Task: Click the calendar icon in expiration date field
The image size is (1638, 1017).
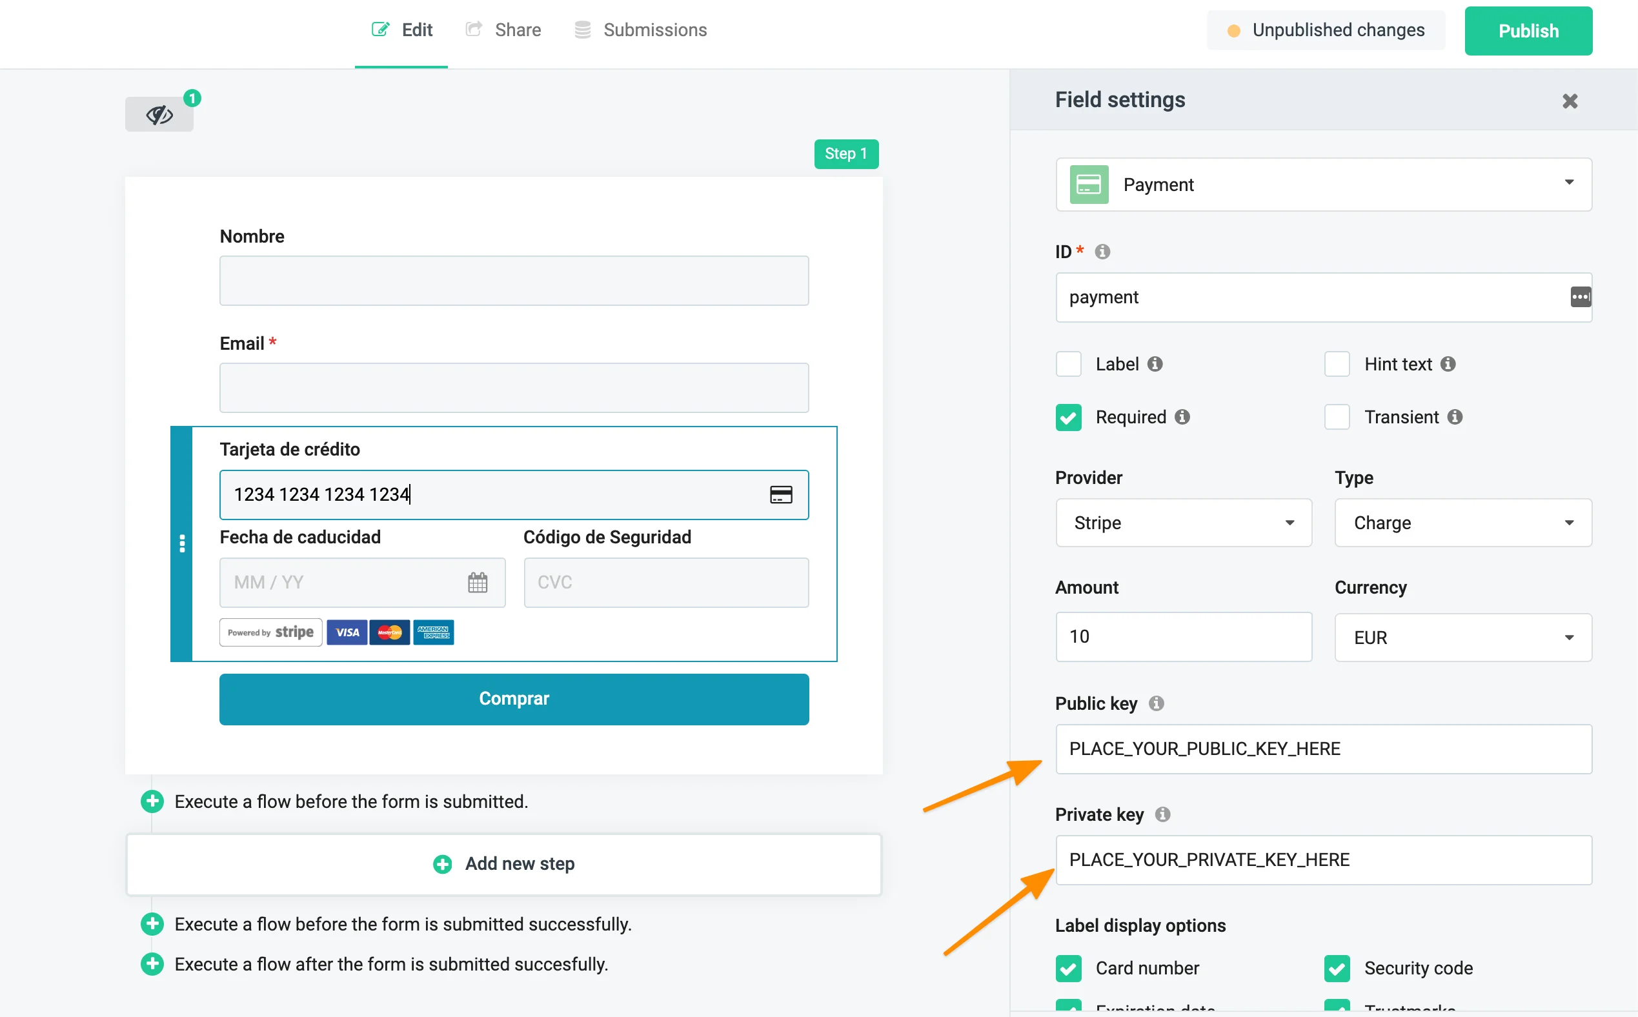Action: 477,582
